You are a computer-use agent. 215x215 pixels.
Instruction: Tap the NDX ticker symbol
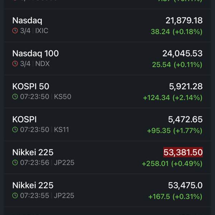tap(43, 64)
